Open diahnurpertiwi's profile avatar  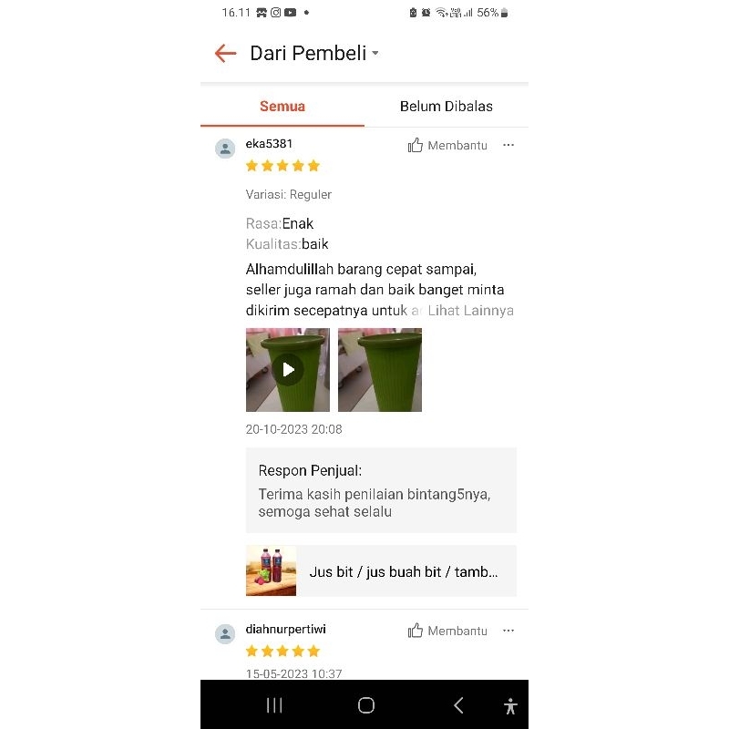tap(225, 634)
